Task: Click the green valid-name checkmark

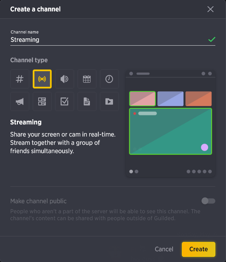Action: [212, 39]
